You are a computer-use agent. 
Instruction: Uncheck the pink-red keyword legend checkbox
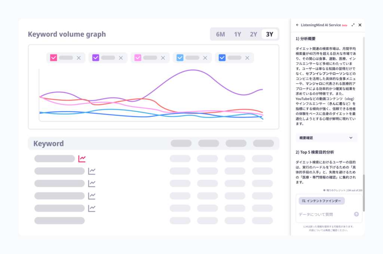coord(53,58)
